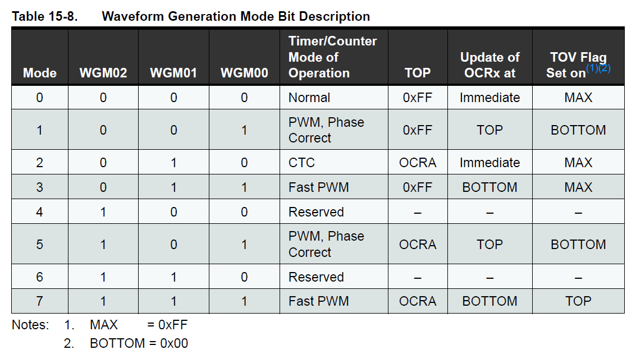Click Reserved in the mode 4 row
The height and width of the screenshot is (359, 636).
click(316, 212)
